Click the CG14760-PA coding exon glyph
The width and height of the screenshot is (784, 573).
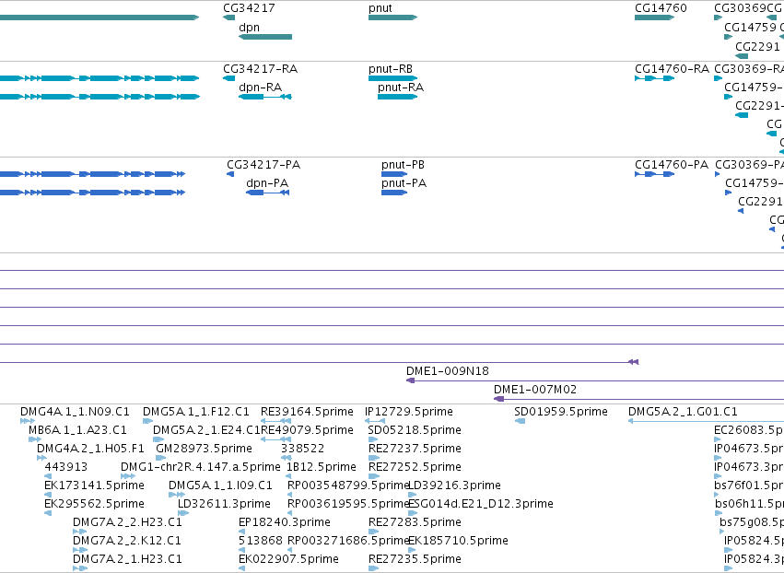click(654, 174)
